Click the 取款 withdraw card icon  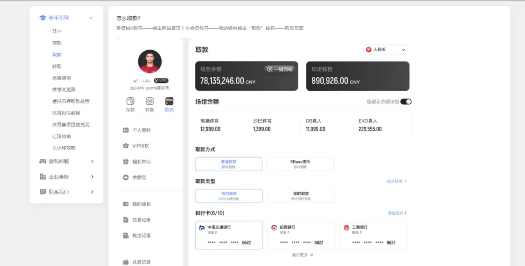point(169,101)
